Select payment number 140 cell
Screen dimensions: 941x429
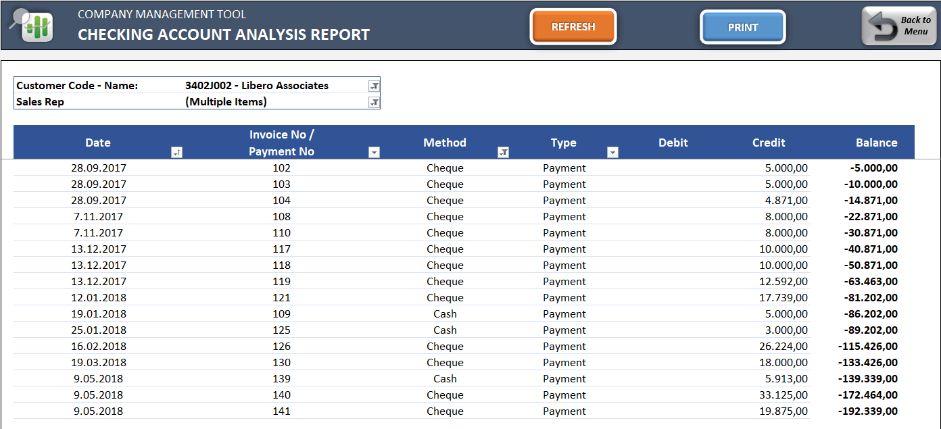(281, 395)
